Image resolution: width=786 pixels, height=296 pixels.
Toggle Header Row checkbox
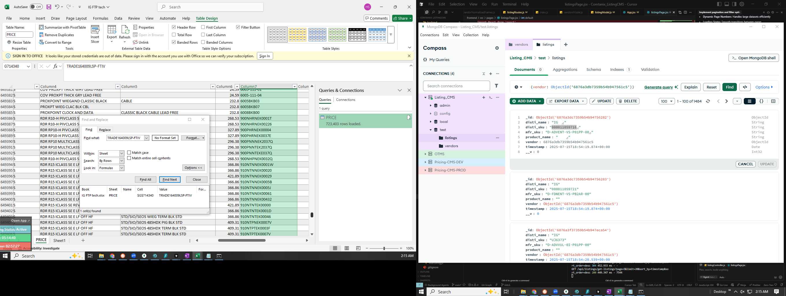coord(174,27)
